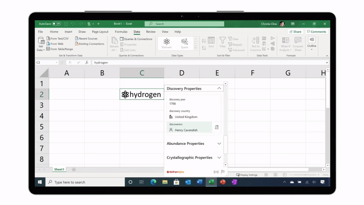
Task: Open the Help tab
Action: (x=177, y=31)
